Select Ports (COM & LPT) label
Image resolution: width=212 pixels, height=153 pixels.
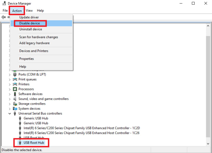click(32, 74)
